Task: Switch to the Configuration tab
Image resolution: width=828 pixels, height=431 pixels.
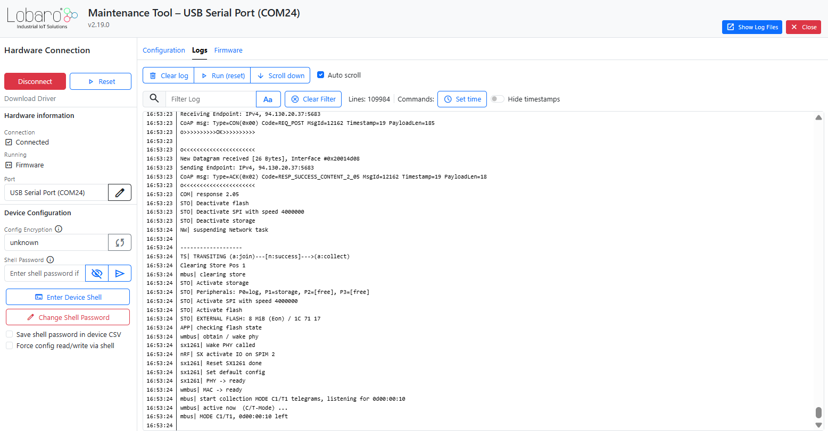Action: [164, 50]
